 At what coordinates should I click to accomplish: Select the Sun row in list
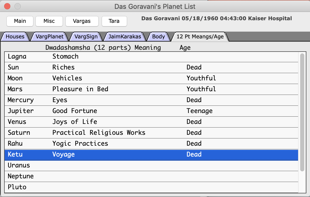point(151,67)
